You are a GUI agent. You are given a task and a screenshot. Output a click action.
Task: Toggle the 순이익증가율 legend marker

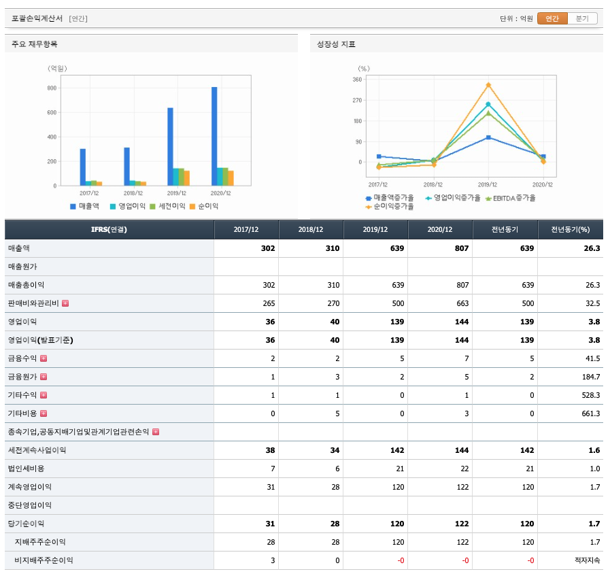369,207
